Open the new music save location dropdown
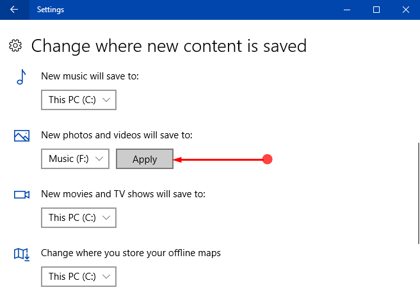 (79, 100)
